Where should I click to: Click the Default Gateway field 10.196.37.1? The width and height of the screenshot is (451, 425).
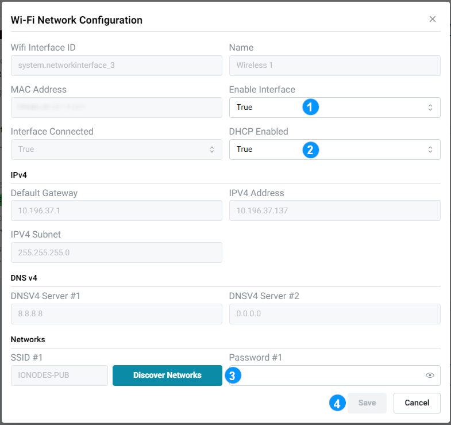(117, 210)
